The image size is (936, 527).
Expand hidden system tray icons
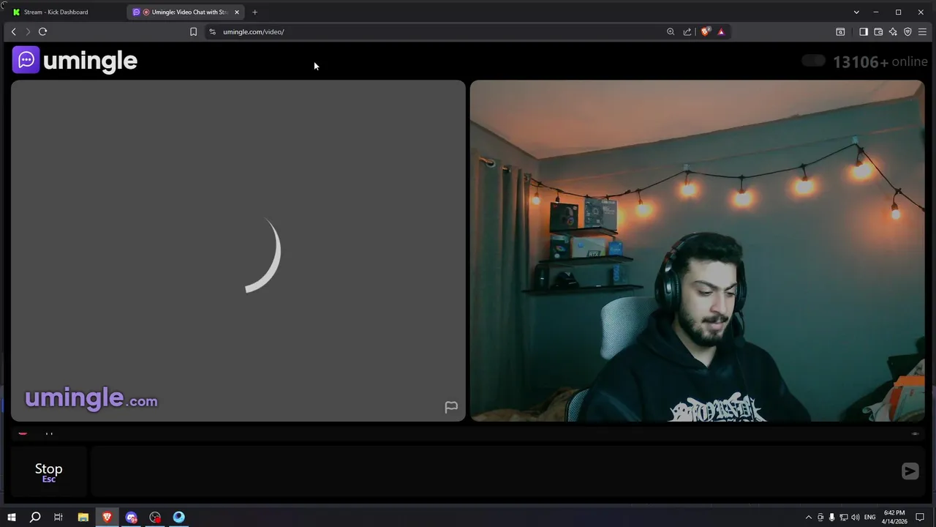(x=808, y=517)
